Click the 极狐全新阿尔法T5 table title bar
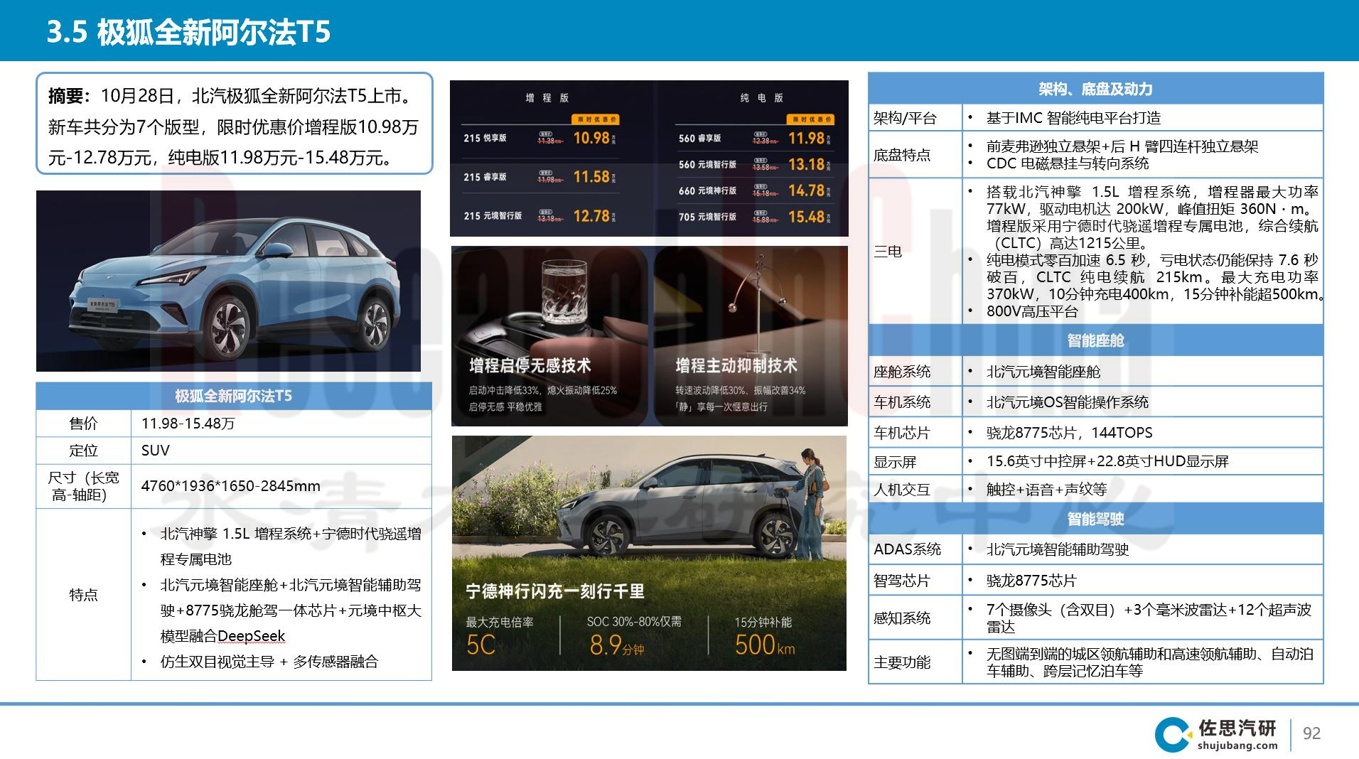This screenshot has width=1359, height=759. 235,397
